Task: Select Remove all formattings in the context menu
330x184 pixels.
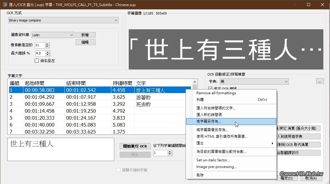Action: pyautogui.click(x=216, y=93)
